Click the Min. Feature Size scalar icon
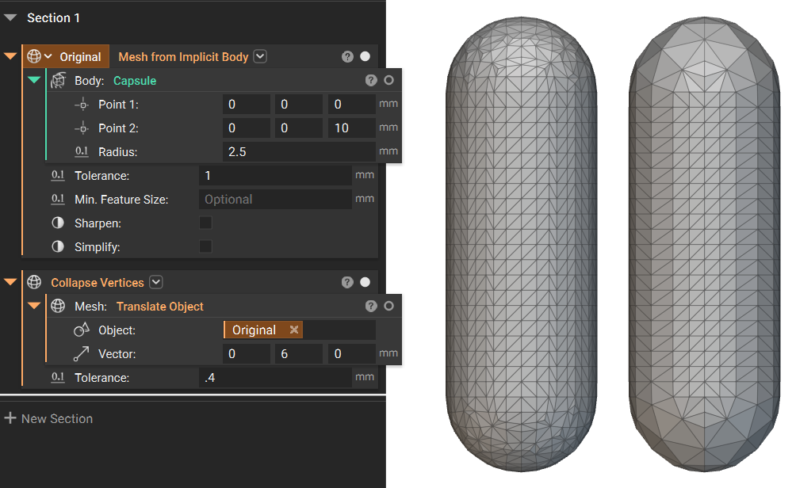 (58, 200)
